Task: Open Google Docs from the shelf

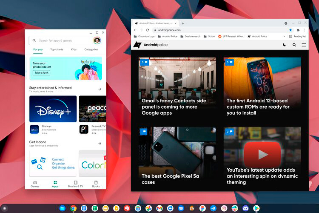Action: [x=84, y=208]
